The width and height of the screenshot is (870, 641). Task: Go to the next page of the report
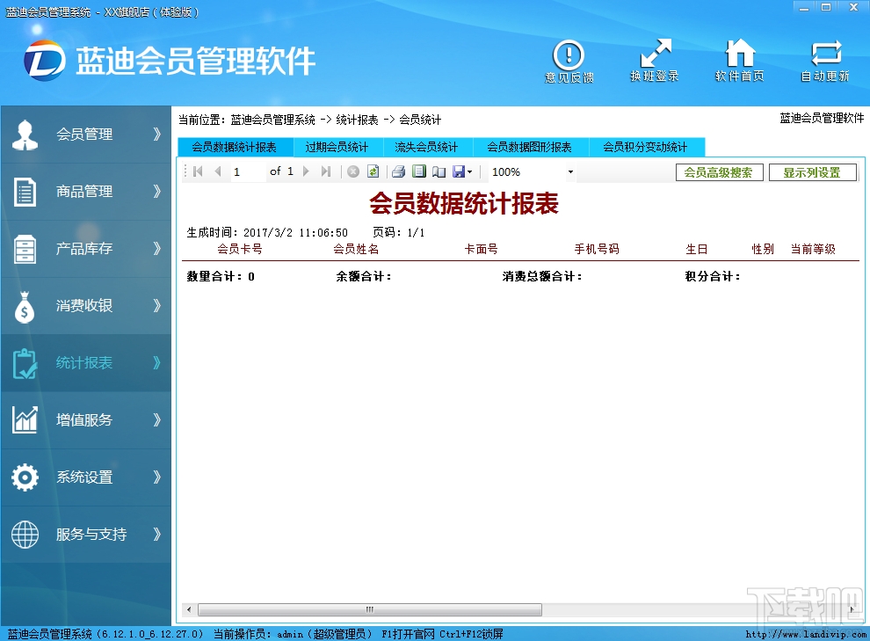(x=305, y=171)
